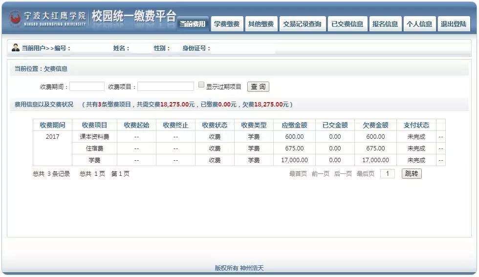Open the 当前费用 tab
This screenshot has width=479, height=277.
coord(193,24)
